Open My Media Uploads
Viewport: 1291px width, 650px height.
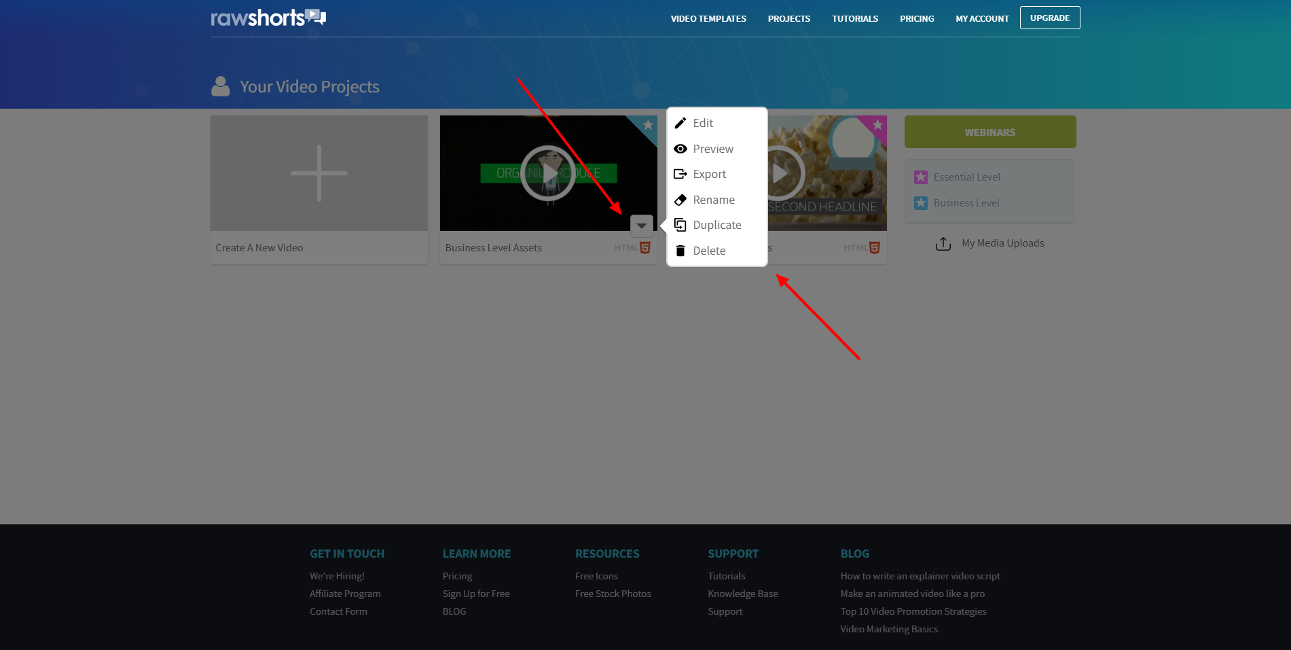point(1002,243)
